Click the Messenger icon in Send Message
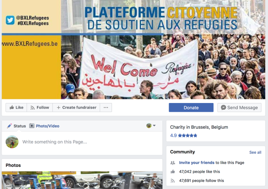Viewport: 268px width, 189px height. [x=224, y=107]
